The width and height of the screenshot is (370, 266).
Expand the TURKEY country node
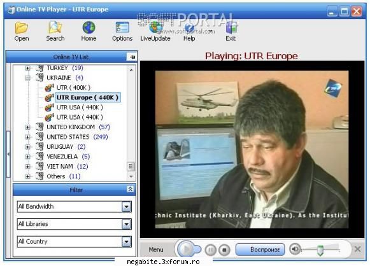[27, 68]
